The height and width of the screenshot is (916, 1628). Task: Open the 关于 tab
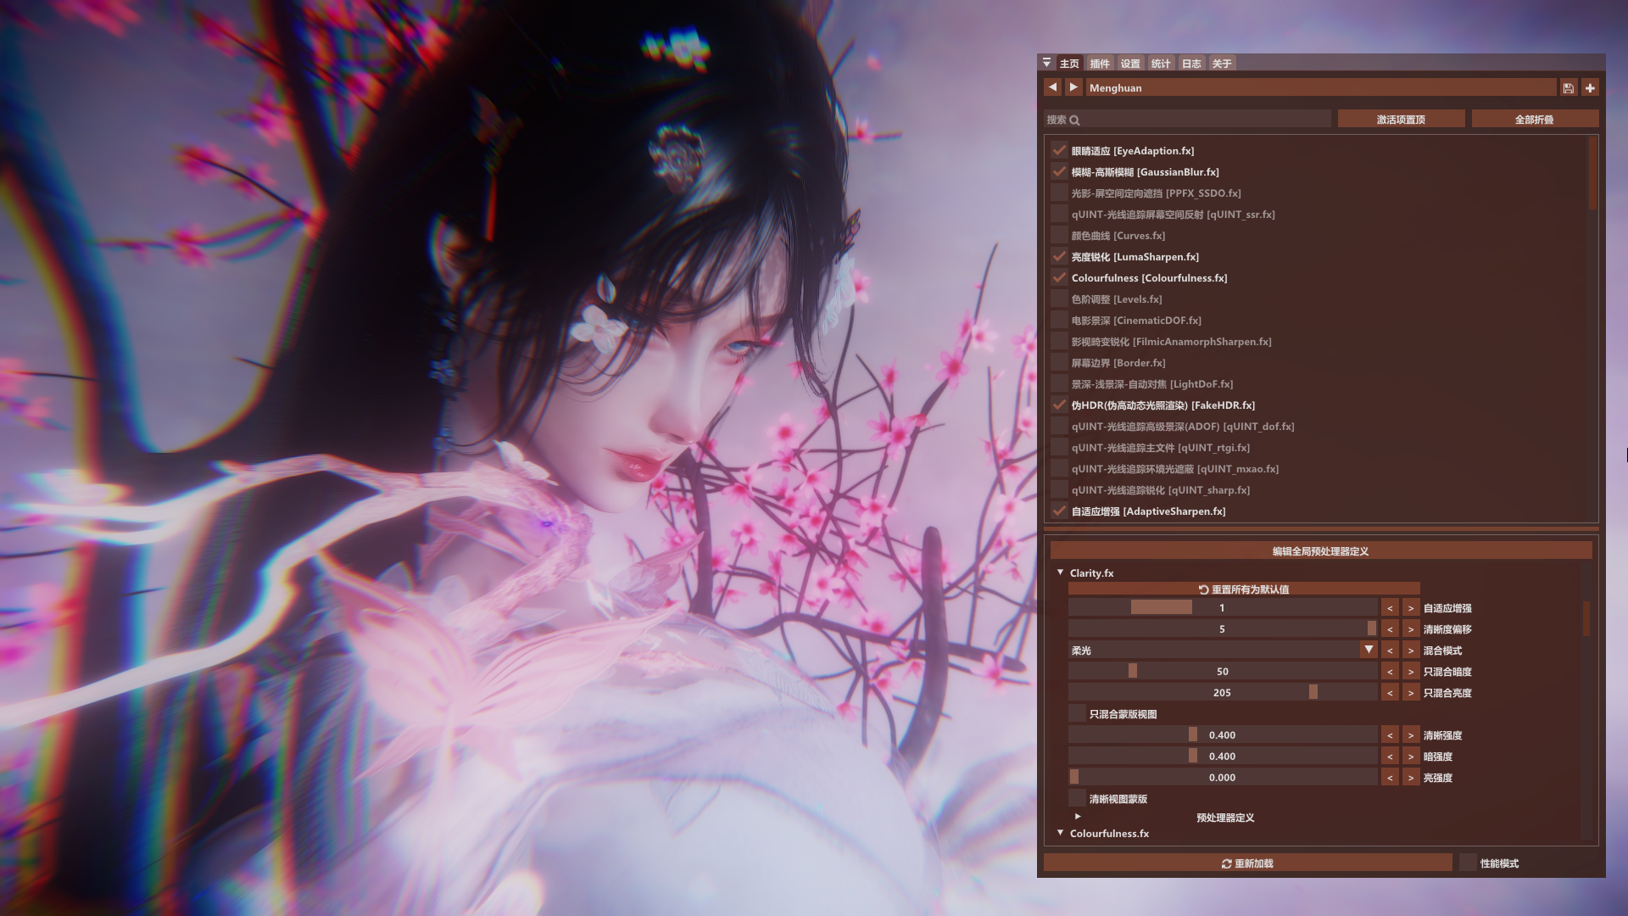[1222, 64]
